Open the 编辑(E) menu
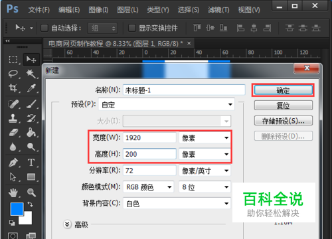 [x=69, y=10]
